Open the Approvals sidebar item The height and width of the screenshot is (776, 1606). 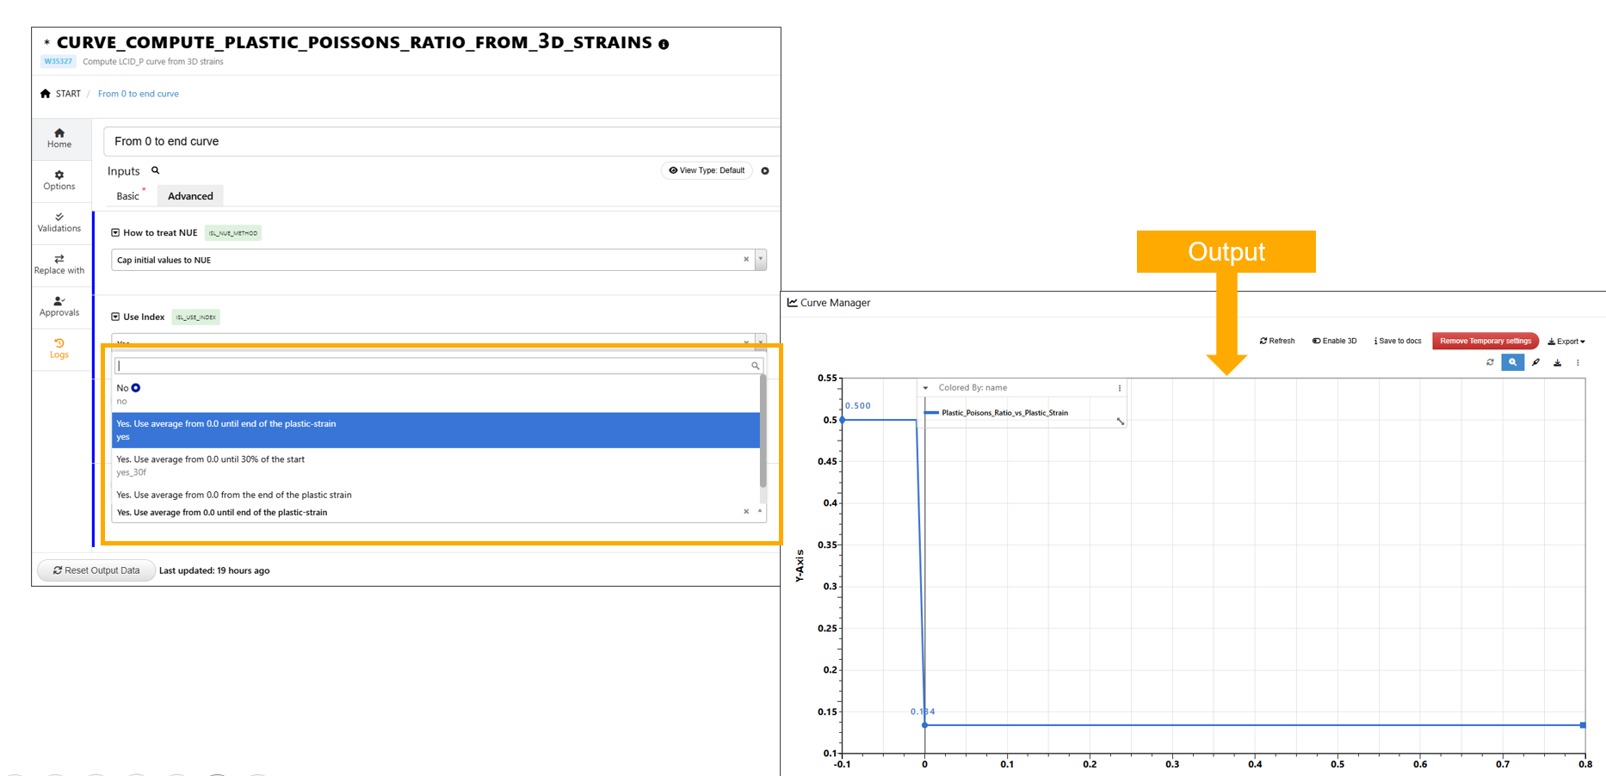tap(59, 306)
